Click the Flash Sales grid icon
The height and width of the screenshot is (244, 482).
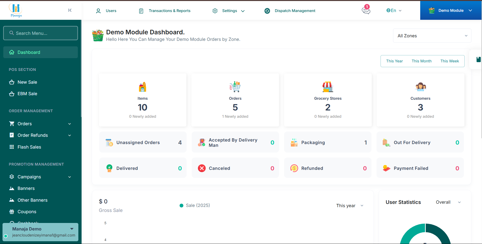[12, 147]
